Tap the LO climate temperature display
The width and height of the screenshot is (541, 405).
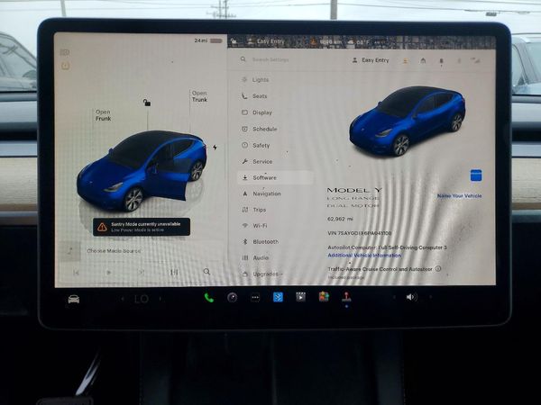[142, 299]
